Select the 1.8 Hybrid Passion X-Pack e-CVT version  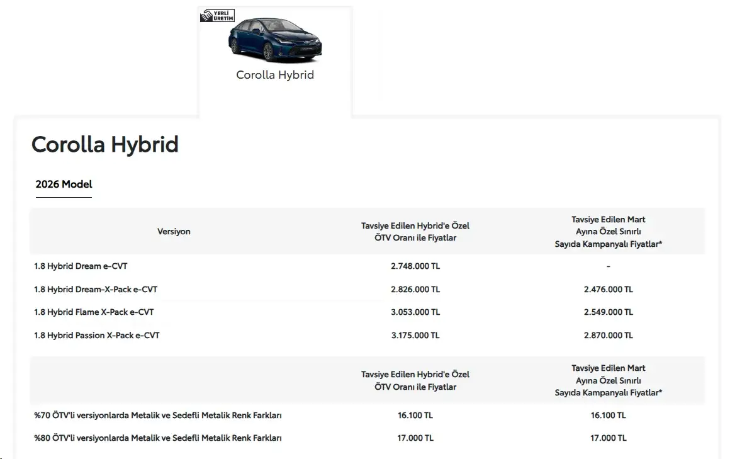point(96,336)
